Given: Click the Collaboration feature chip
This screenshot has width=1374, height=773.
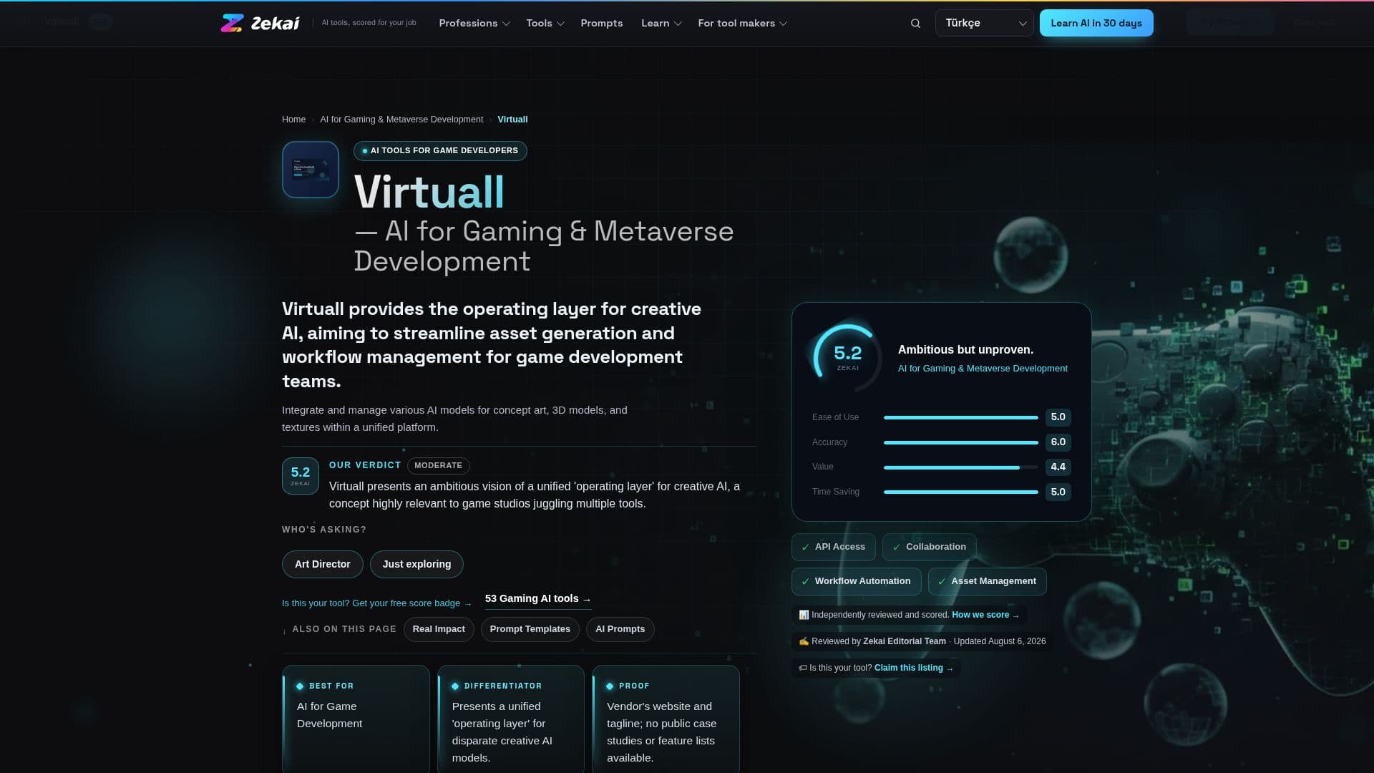Looking at the screenshot, I should click(929, 547).
